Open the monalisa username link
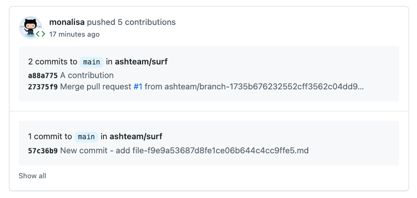Screen dimensions: 417x198 pos(67,22)
